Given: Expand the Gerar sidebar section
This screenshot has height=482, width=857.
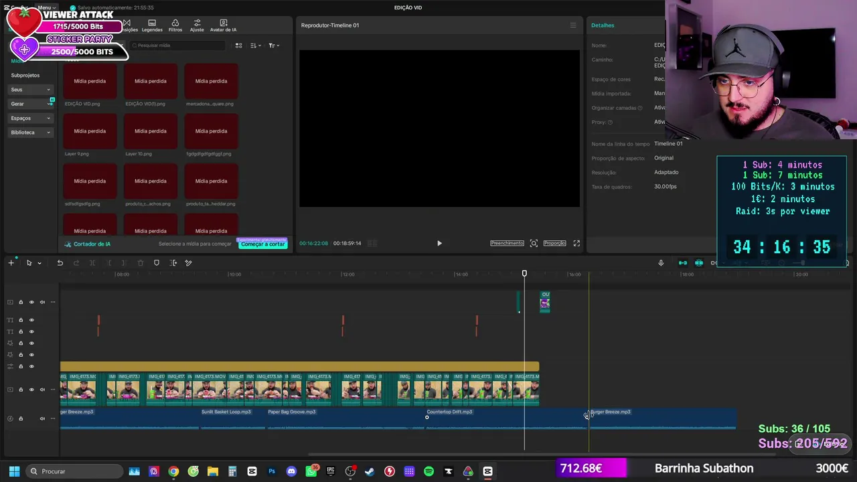Looking at the screenshot, I should pos(31,104).
